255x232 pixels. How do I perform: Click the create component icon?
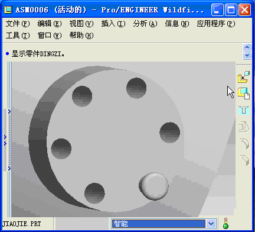click(x=244, y=94)
